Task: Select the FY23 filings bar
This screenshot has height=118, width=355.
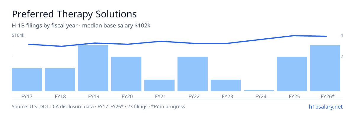Action: [x=226, y=85]
